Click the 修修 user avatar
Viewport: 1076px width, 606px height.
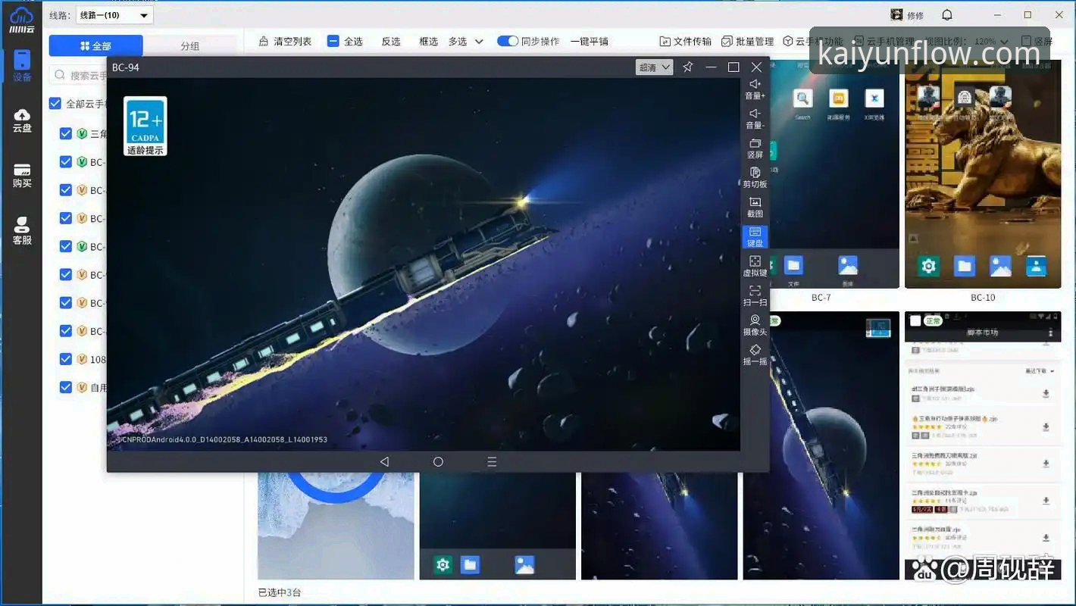897,15
